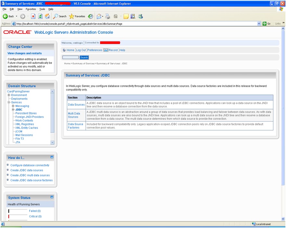Open the Data Source Factories link

75,126
